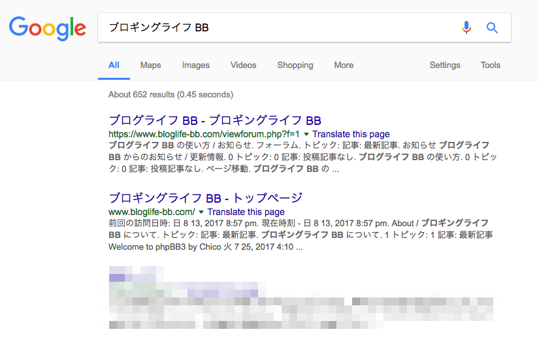Image resolution: width=539 pixels, height=338 pixels.
Task: Expand dropdown arrow beside viewforum.php URL
Action: [306, 134]
